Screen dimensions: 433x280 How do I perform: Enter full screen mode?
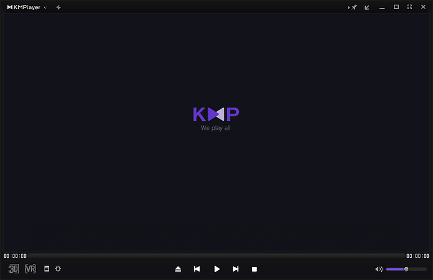click(410, 7)
